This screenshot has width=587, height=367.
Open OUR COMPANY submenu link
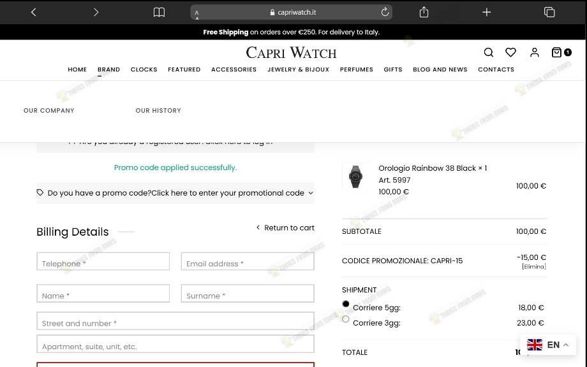click(49, 111)
